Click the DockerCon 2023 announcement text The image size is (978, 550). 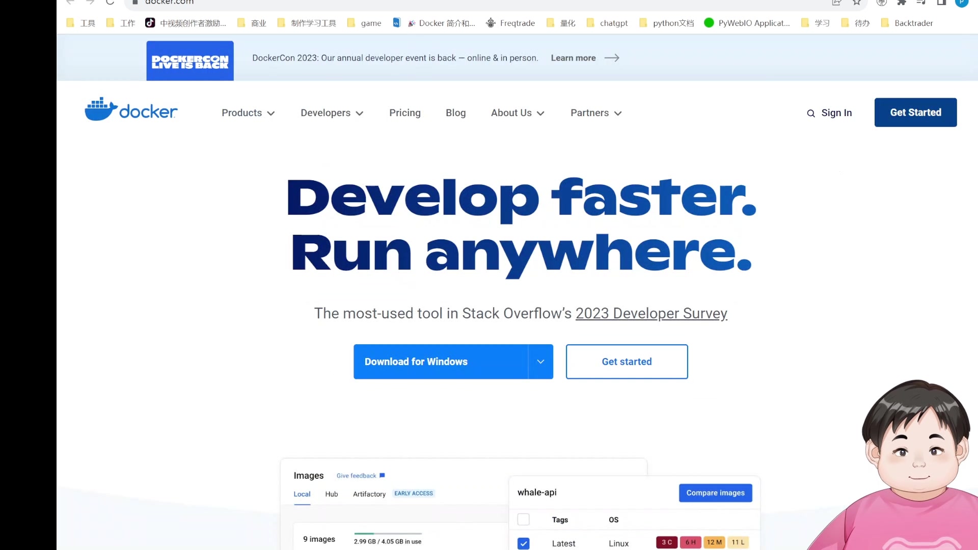395,58
